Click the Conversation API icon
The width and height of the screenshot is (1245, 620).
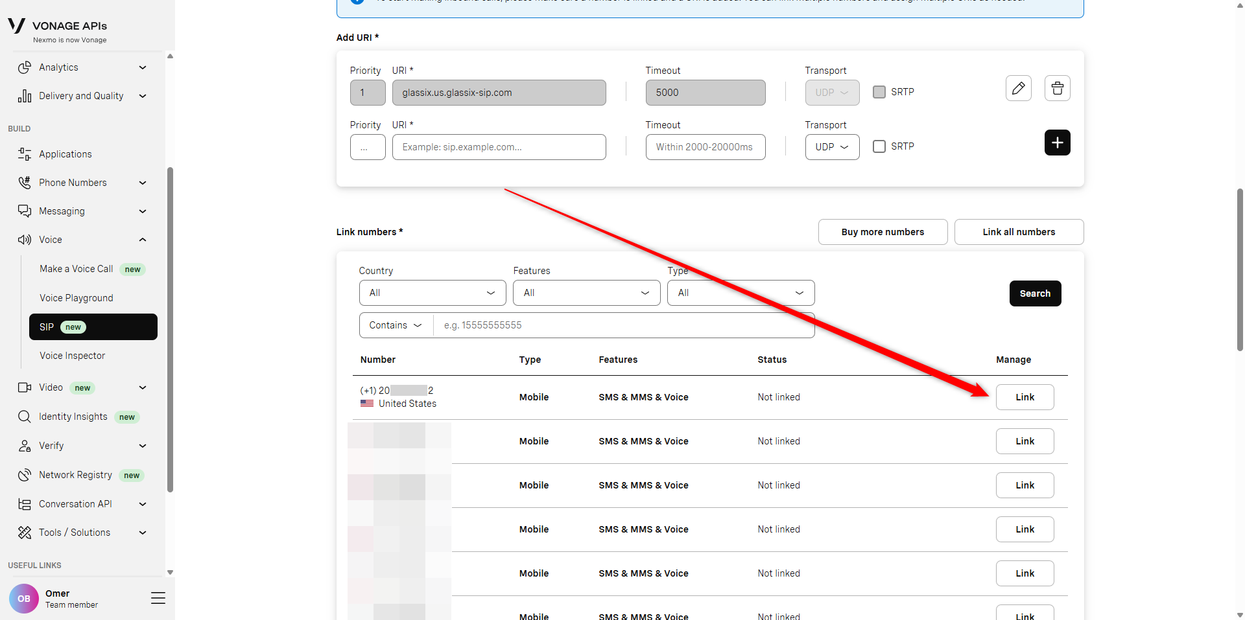coord(25,504)
